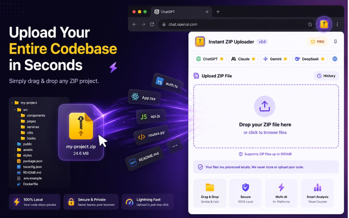
Task: Click the Instant ZIP Uploader extension icon in browser toolbar
Action: (x=324, y=24)
